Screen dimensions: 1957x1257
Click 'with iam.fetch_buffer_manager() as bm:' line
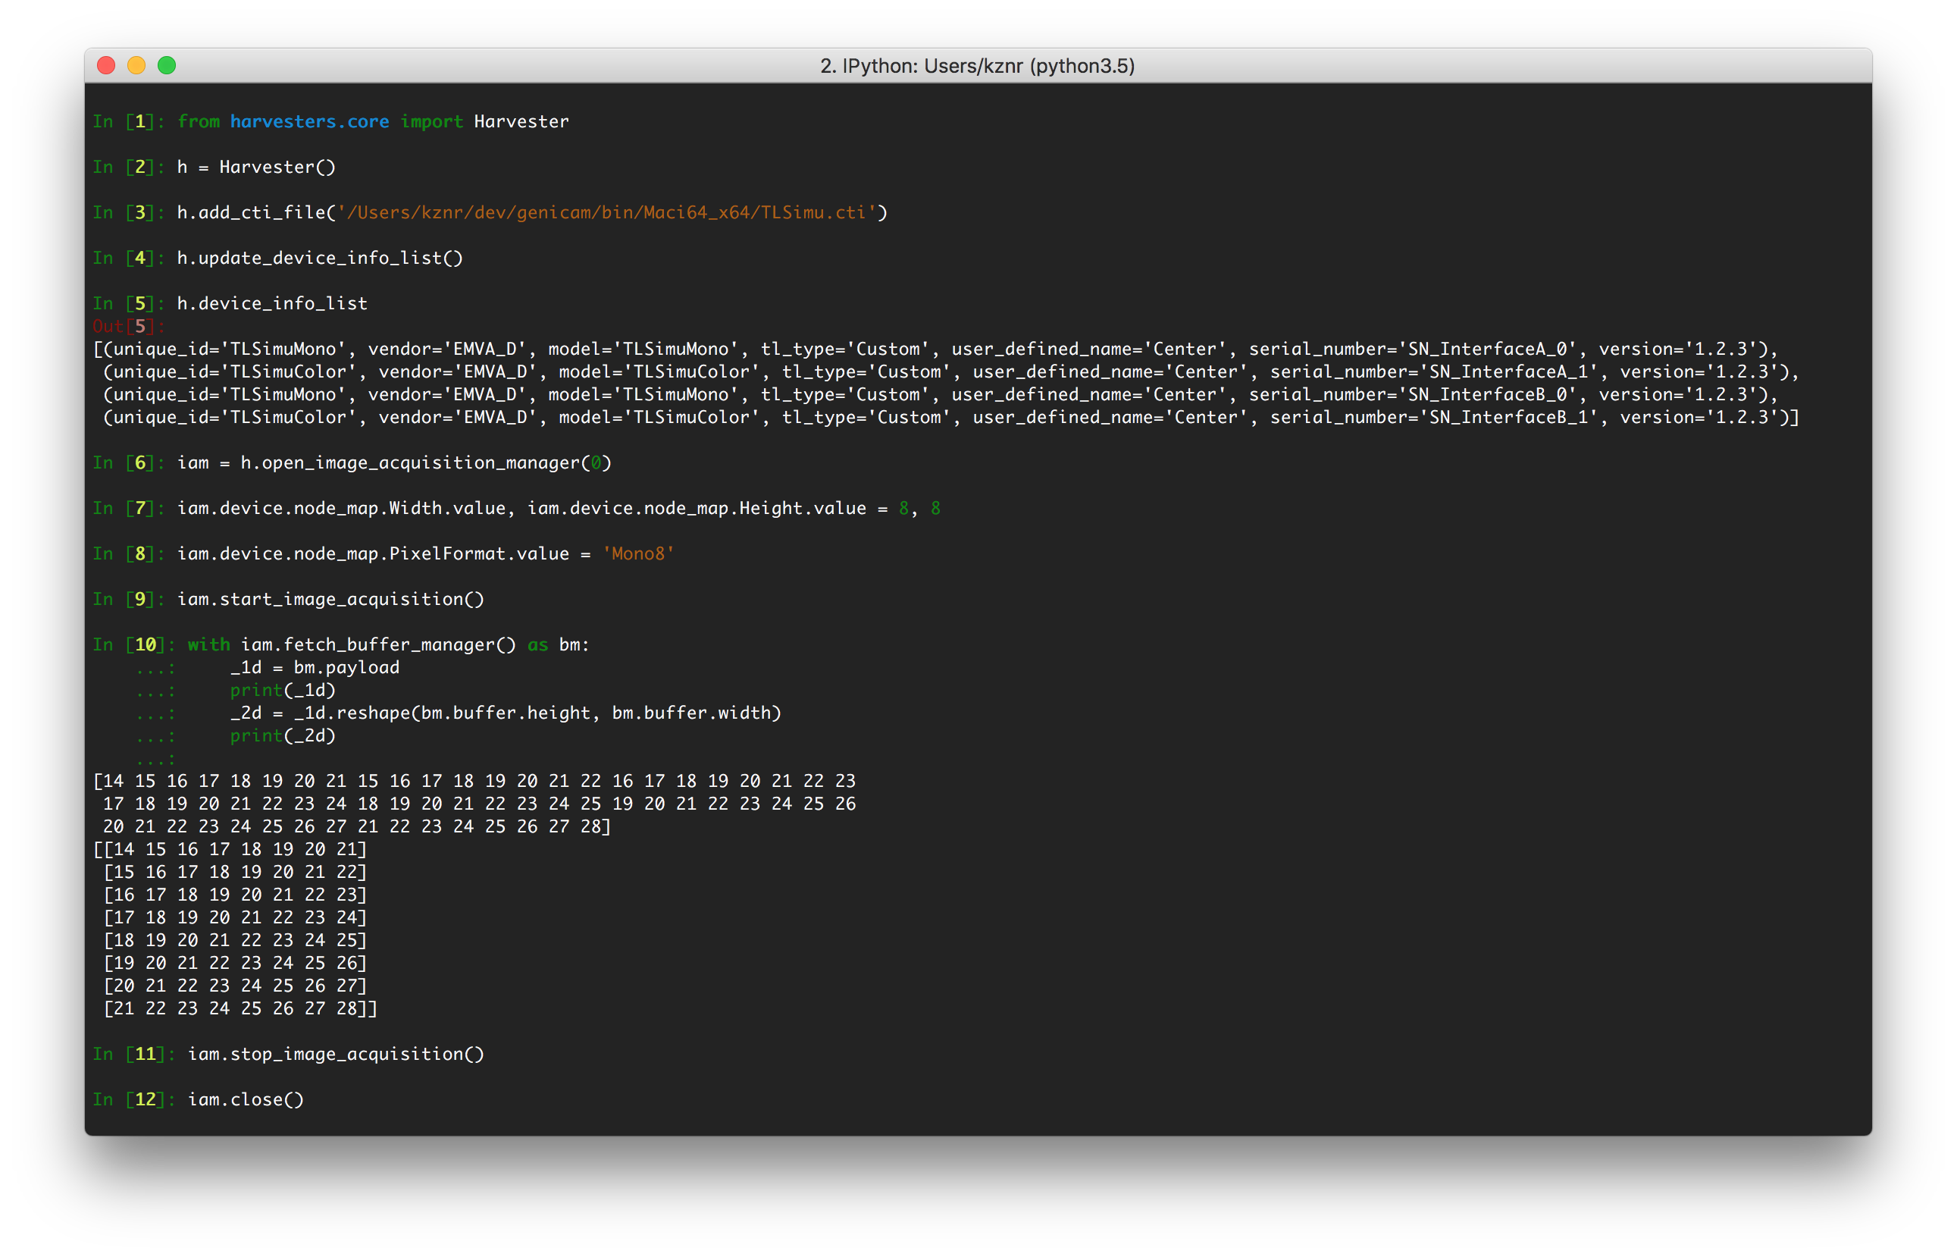[388, 645]
